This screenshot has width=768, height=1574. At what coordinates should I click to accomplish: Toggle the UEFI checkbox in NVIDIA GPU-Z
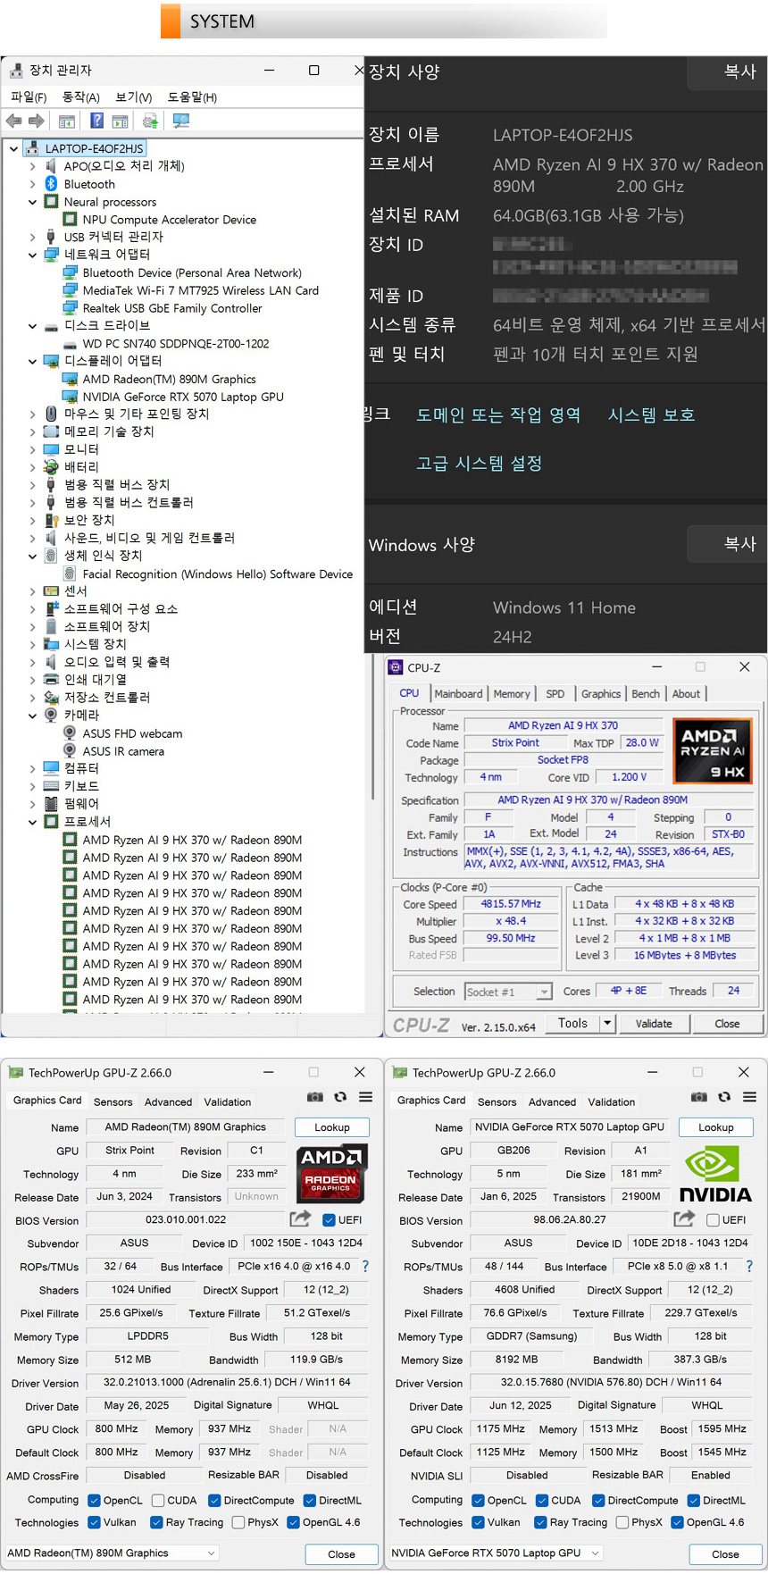pos(713,1220)
